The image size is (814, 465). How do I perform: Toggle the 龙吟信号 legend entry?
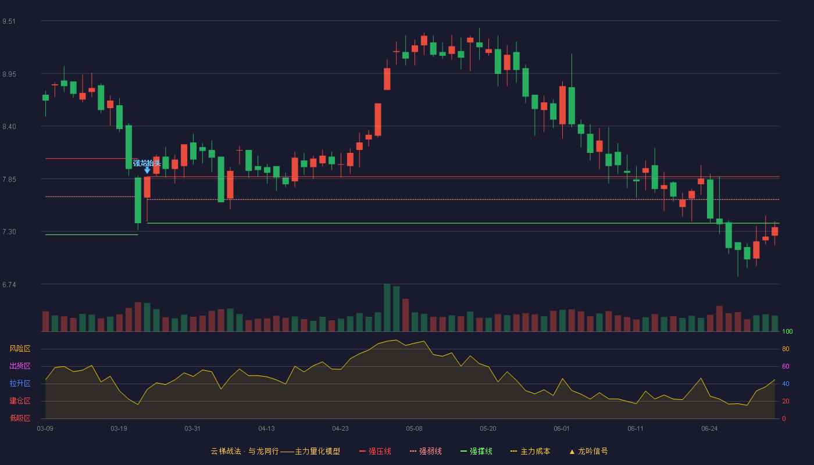click(588, 451)
